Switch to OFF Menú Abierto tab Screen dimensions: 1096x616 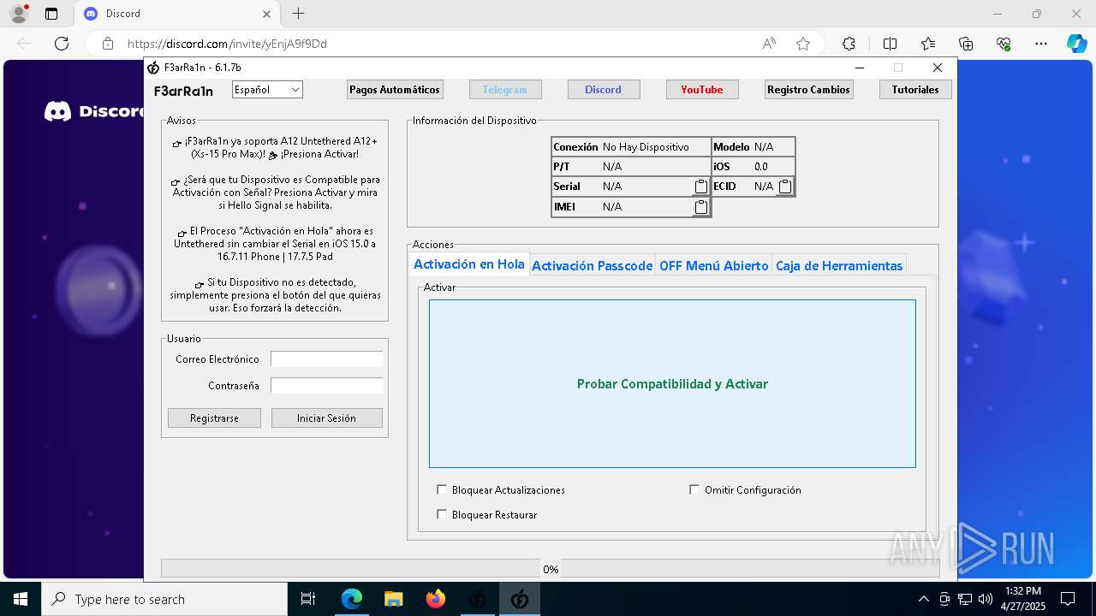(x=714, y=266)
